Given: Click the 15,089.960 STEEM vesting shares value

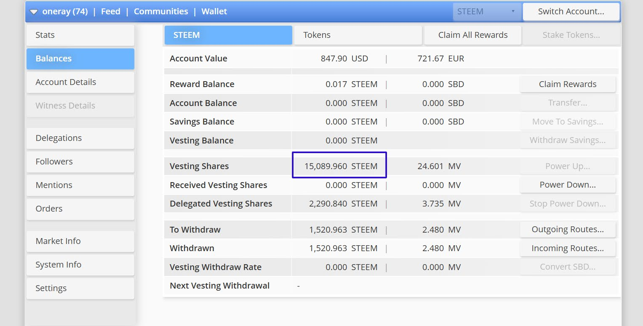Looking at the screenshot, I should pos(341,166).
